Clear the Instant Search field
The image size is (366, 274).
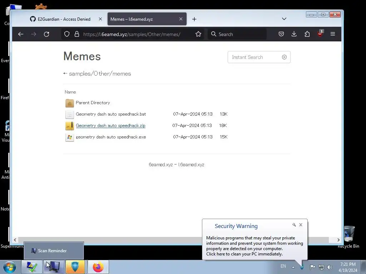click(284, 57)
